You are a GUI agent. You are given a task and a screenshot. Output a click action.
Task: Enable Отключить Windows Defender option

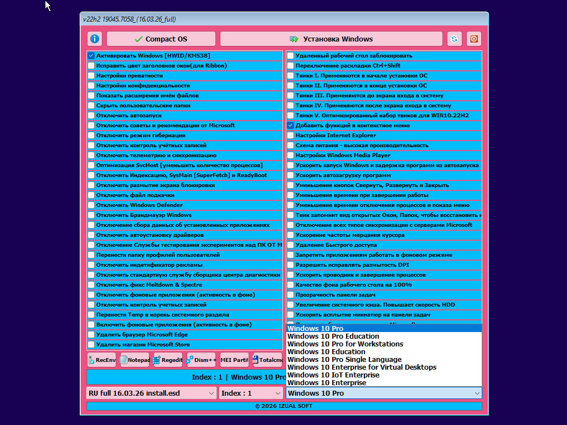(91, 205)
